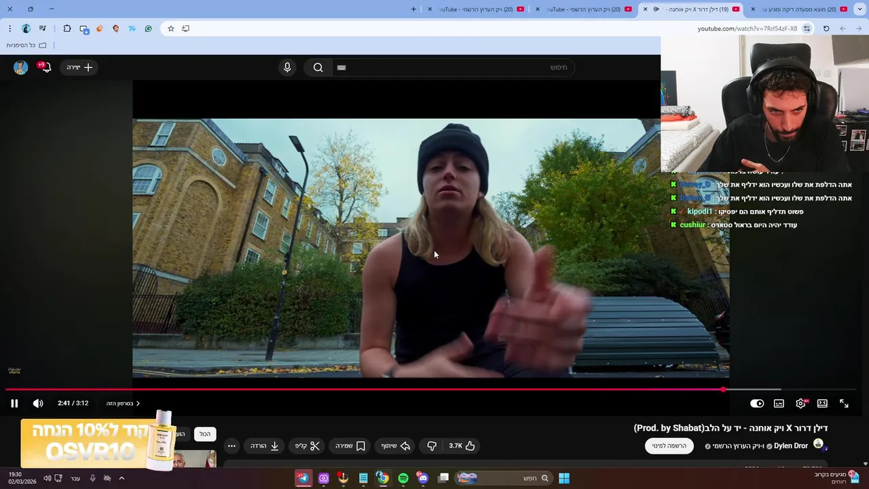Go forward one page in Chrome
The height and width of the screenshot is (489, 869).
pos(843,29)
